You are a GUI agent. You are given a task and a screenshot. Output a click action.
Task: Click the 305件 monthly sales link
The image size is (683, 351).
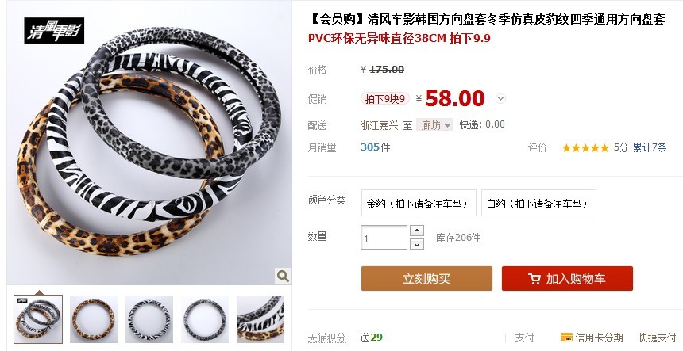tap(376, 147)
